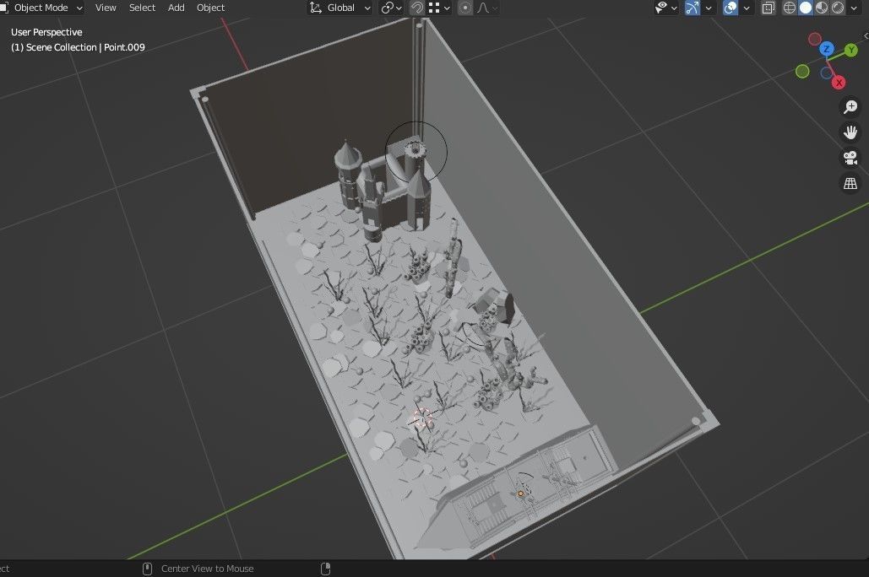
Task: Expand shading options dropdown arrow
Action: (x=854, y=8)
